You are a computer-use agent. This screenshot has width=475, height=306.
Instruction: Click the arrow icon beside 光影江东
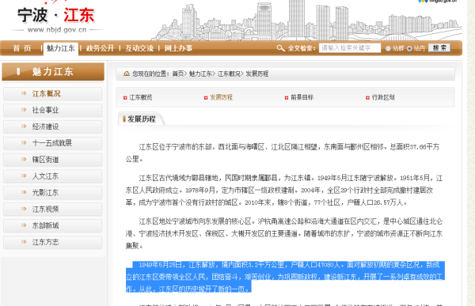24,192
